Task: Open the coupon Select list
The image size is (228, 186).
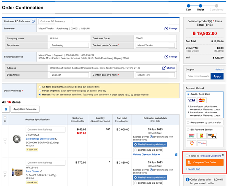Action: [219, 69]
